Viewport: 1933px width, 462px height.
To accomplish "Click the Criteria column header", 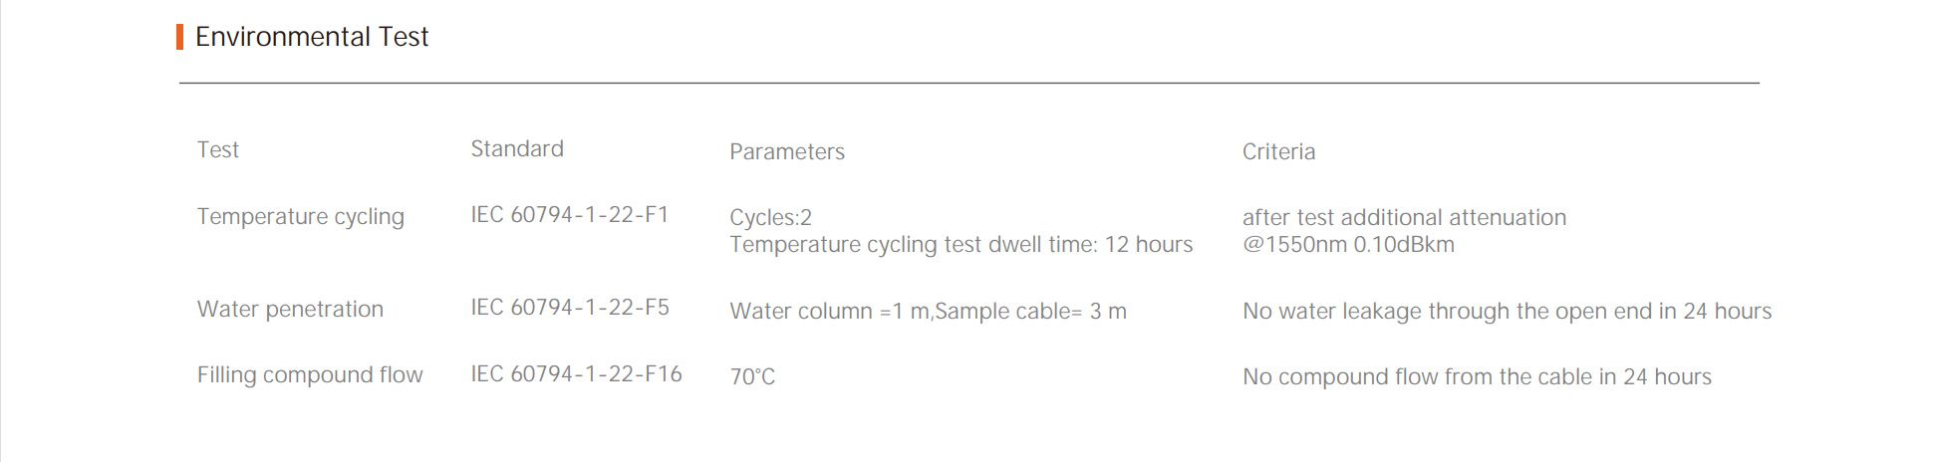I will (x=1277, y=152).
